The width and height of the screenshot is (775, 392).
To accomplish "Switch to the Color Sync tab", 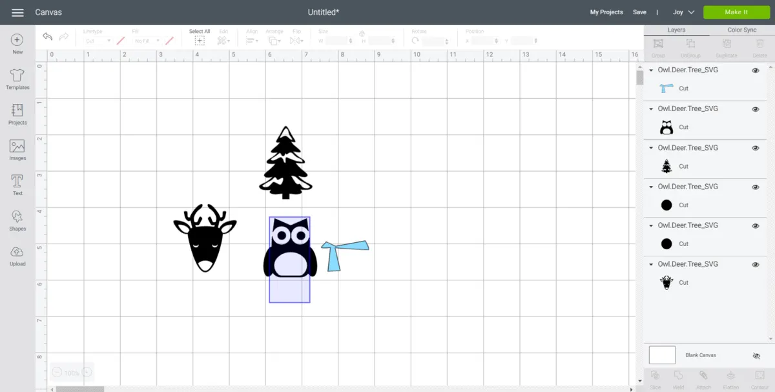I will click(742, 30).
